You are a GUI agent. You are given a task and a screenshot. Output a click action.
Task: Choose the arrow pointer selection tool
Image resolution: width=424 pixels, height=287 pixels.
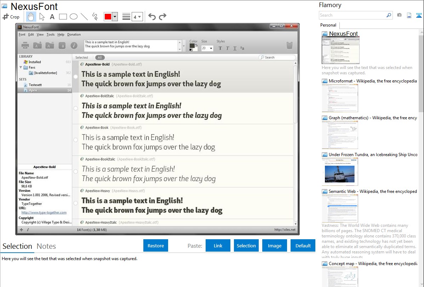pos(42,17)
